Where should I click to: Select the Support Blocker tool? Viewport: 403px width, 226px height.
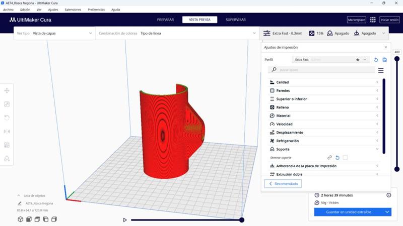(7, 158)
